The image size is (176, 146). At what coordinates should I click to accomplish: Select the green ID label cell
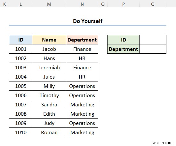123,40
